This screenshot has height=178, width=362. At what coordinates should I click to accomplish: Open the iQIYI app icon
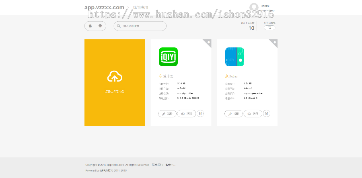point(168,57)
